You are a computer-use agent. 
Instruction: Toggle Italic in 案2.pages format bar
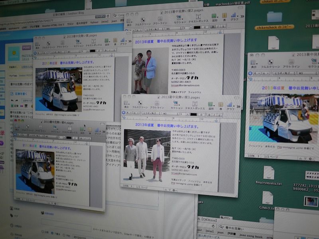click(x=218, y=26)
